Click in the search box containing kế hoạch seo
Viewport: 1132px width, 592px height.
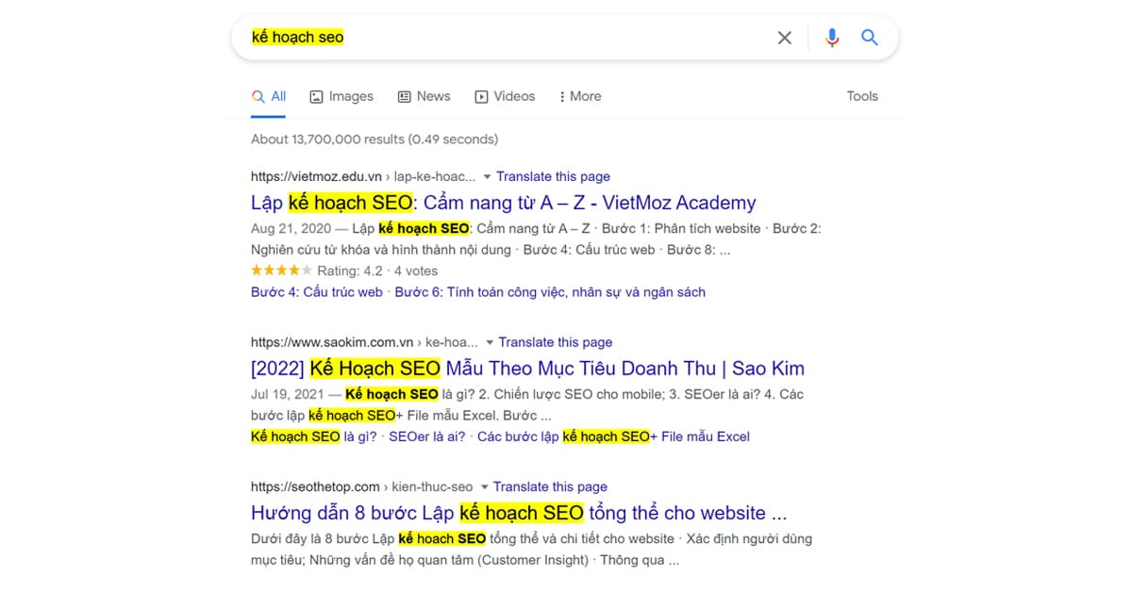509,38
